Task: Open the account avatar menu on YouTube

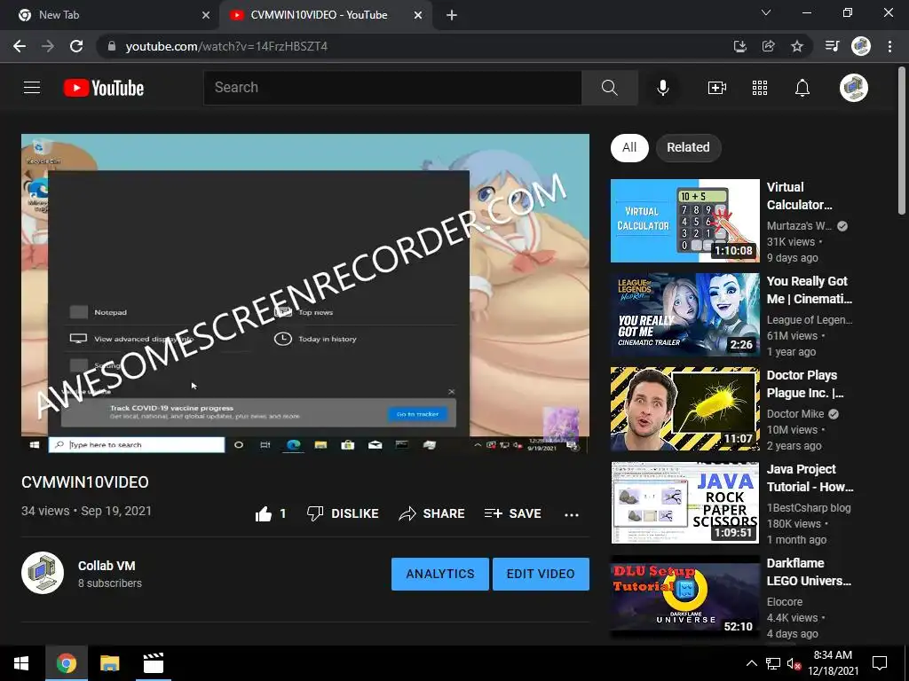Action: tap(853, 88)
